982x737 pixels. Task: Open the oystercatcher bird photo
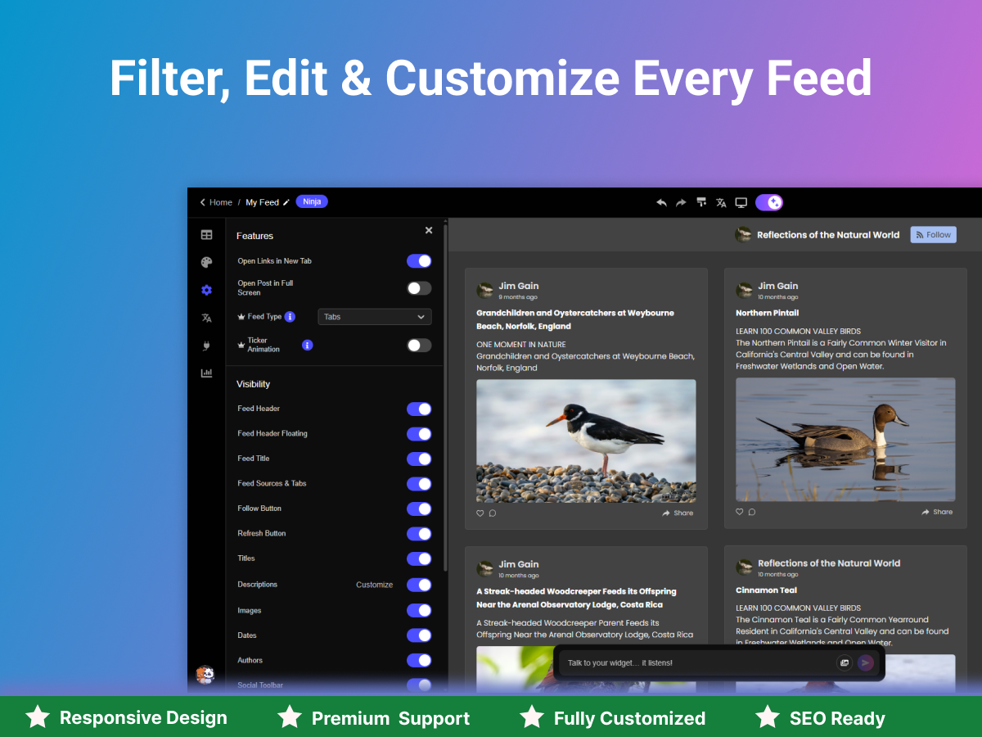point(586,441)
